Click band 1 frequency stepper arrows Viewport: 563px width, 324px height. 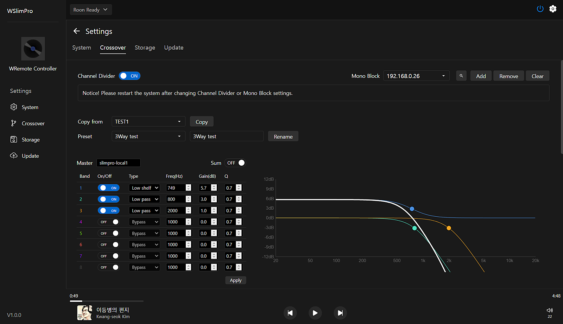point(189,188)
